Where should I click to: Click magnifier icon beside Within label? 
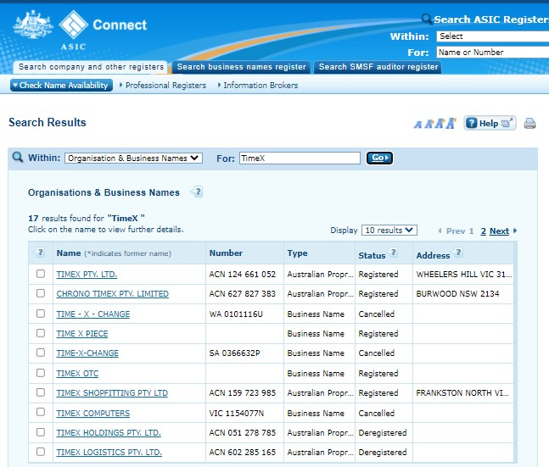pos(18,158)
